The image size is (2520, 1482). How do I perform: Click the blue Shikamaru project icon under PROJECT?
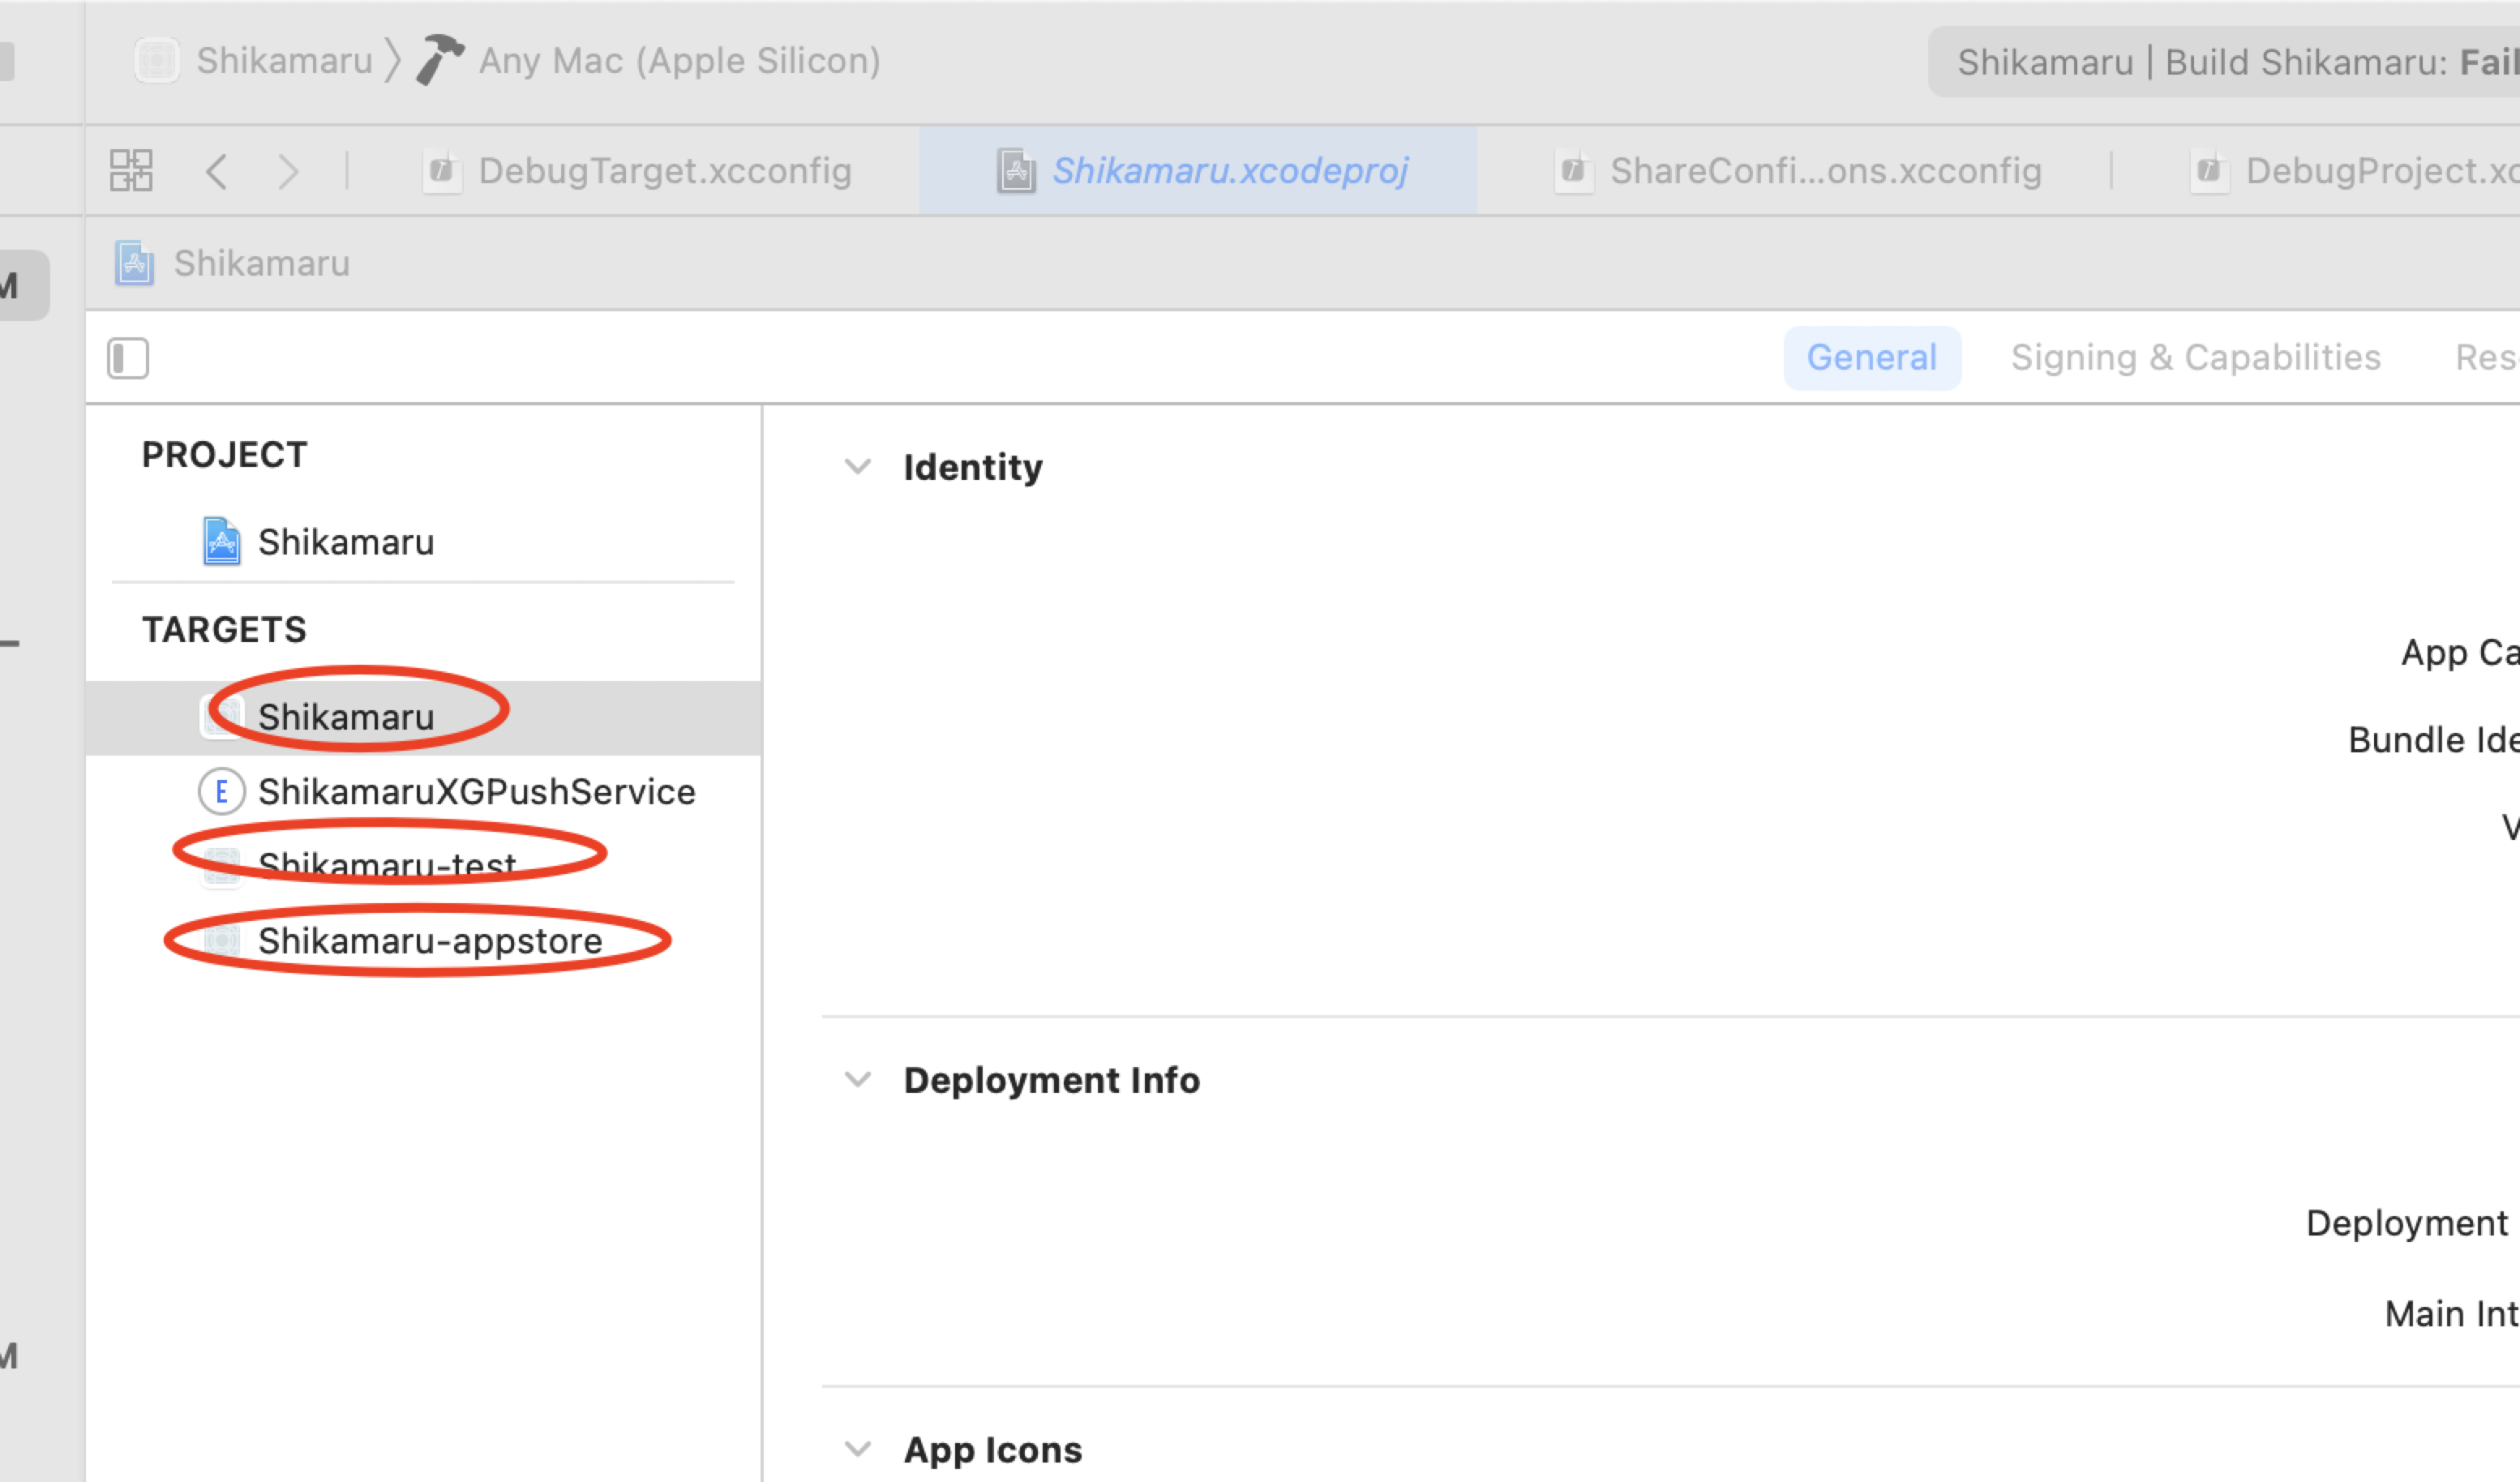pos(221,541)
